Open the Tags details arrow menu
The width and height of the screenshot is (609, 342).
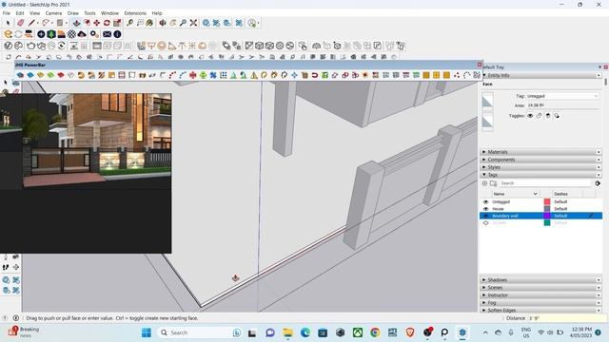[x=598, y=183]
